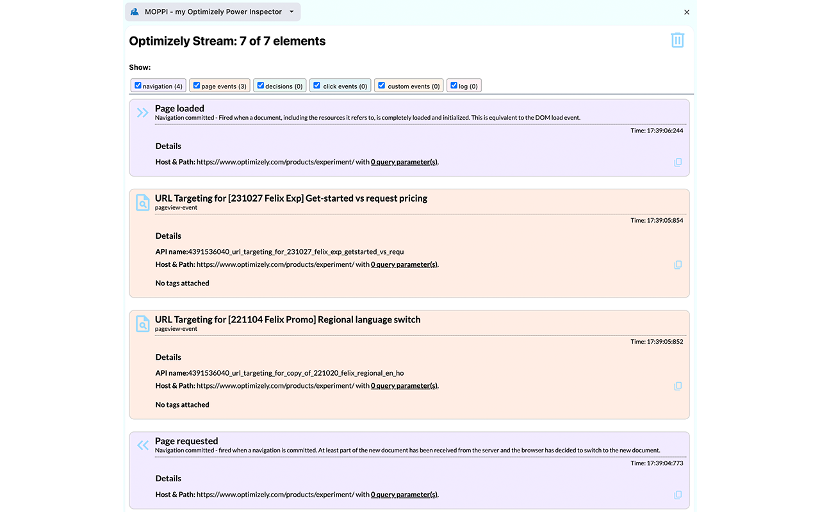
Task: Click the time 17:39:05:852 stamp
Action: [x=657, y=342]
